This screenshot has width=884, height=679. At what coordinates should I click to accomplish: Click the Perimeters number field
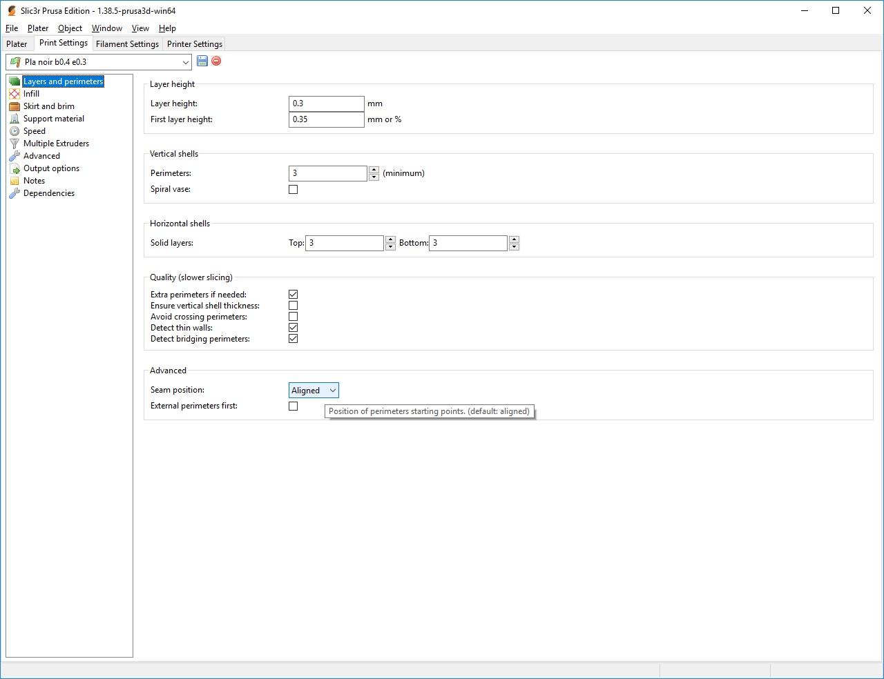pyautogui.click(x=328, y=173)
